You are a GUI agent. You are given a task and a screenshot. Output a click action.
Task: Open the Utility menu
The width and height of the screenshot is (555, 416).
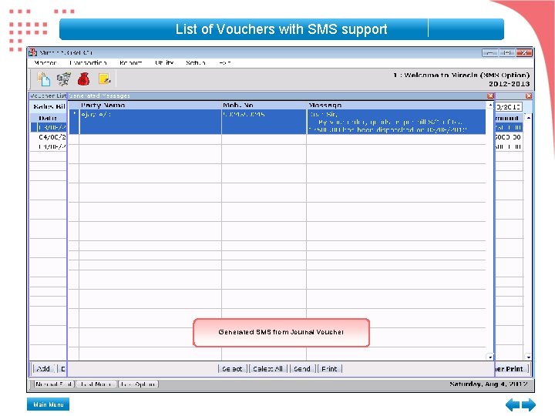(165, 63)
